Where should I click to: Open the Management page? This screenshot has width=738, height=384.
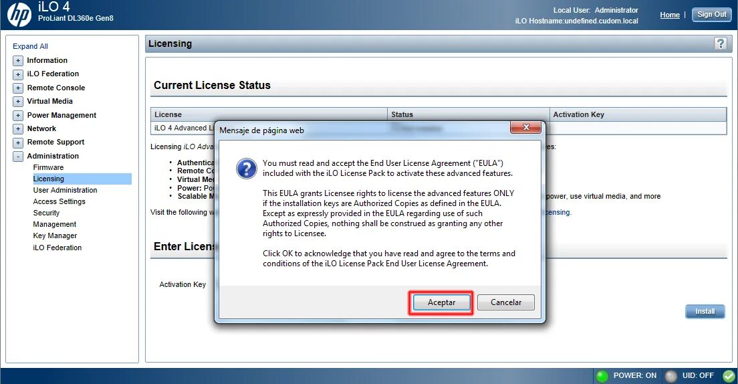[x=55, y=224]
